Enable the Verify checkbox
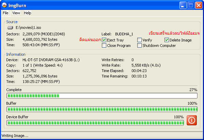204x140 pixels. pos(139,40)
